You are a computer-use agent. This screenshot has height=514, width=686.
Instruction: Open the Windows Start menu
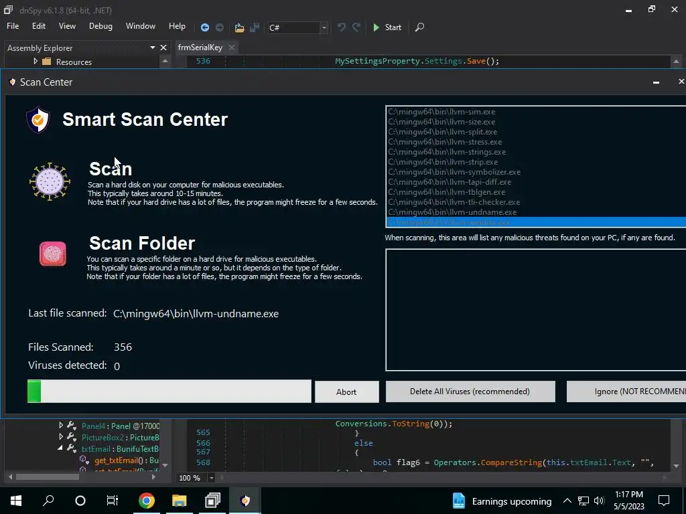pos(16,501)
